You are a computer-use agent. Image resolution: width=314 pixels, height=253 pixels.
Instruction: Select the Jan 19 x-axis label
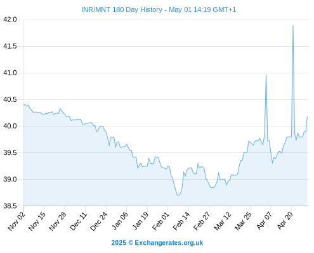pyautogui.click(x=140, y=221)
